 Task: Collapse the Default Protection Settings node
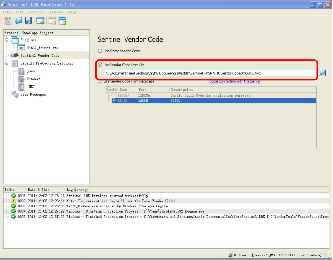[x=7, y=63]
